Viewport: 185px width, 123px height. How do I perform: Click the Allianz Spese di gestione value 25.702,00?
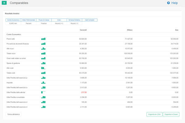point(129,63)
